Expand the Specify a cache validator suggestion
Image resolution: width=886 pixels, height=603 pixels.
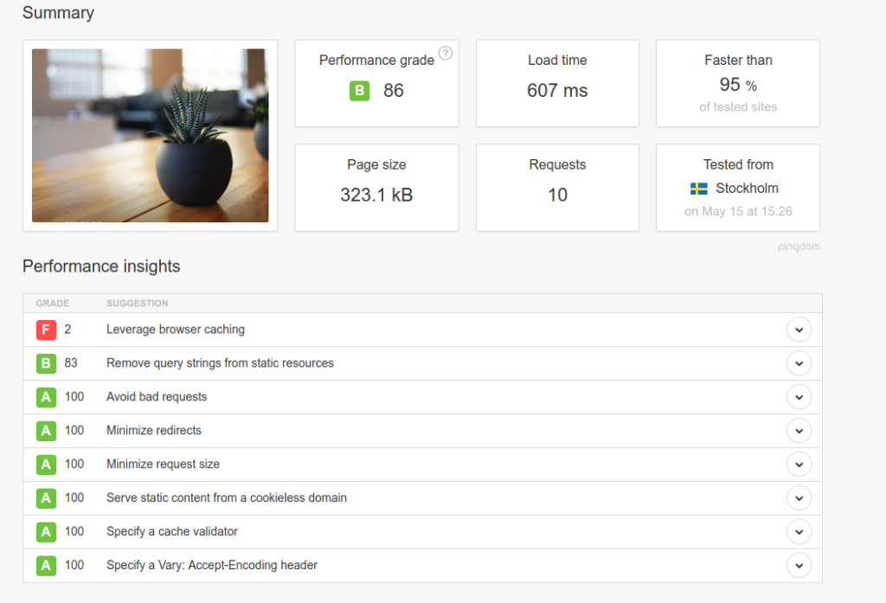(x=799, y=531)
